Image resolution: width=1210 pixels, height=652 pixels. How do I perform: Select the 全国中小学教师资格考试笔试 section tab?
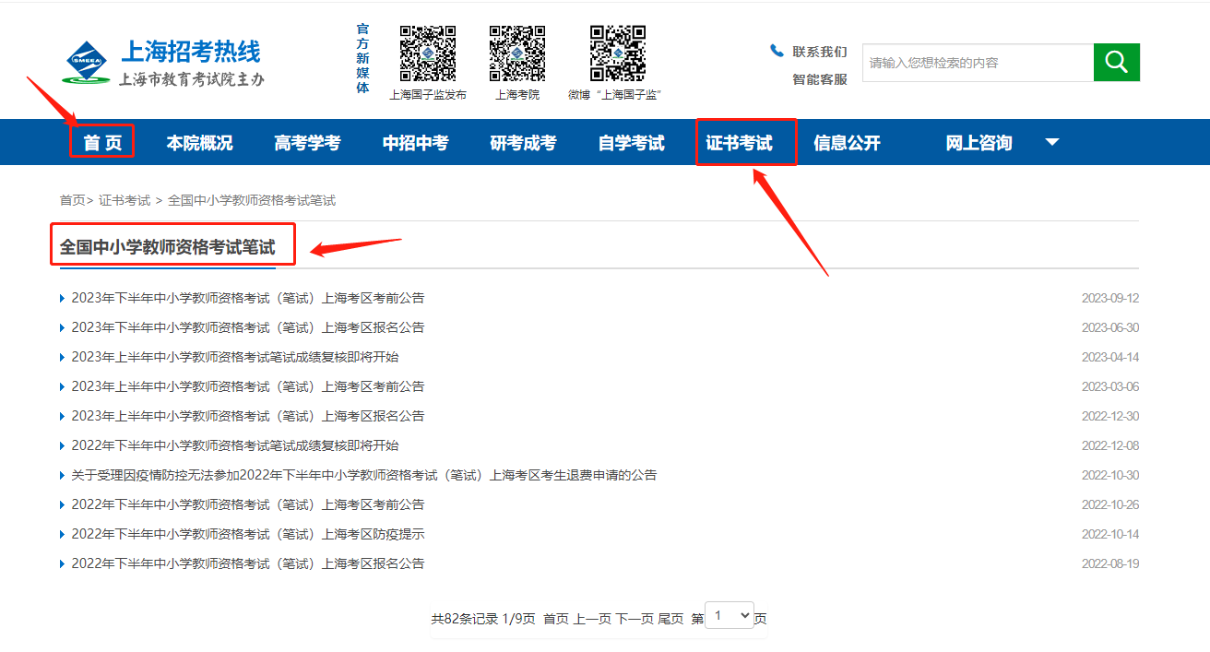pos(167,245)
